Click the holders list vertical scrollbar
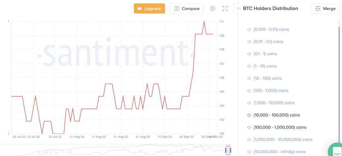 pos(339,78)
